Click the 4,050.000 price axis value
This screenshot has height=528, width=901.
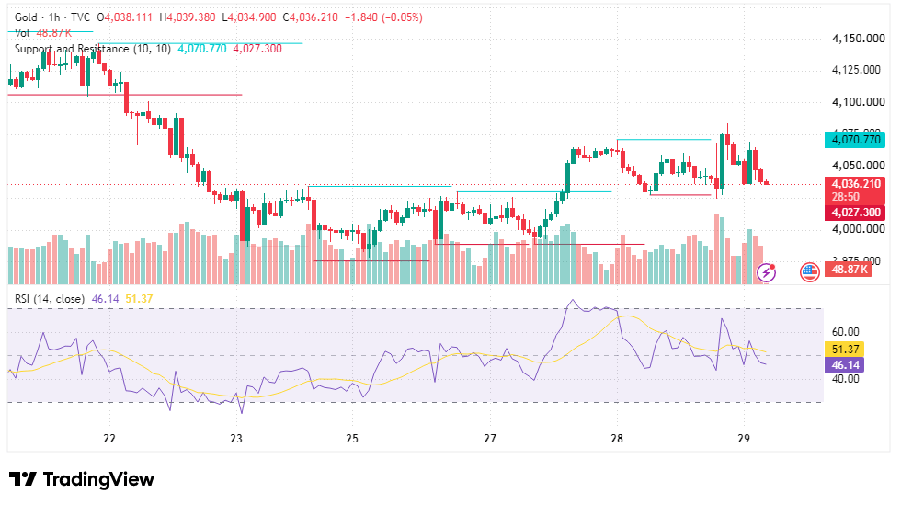859,166
